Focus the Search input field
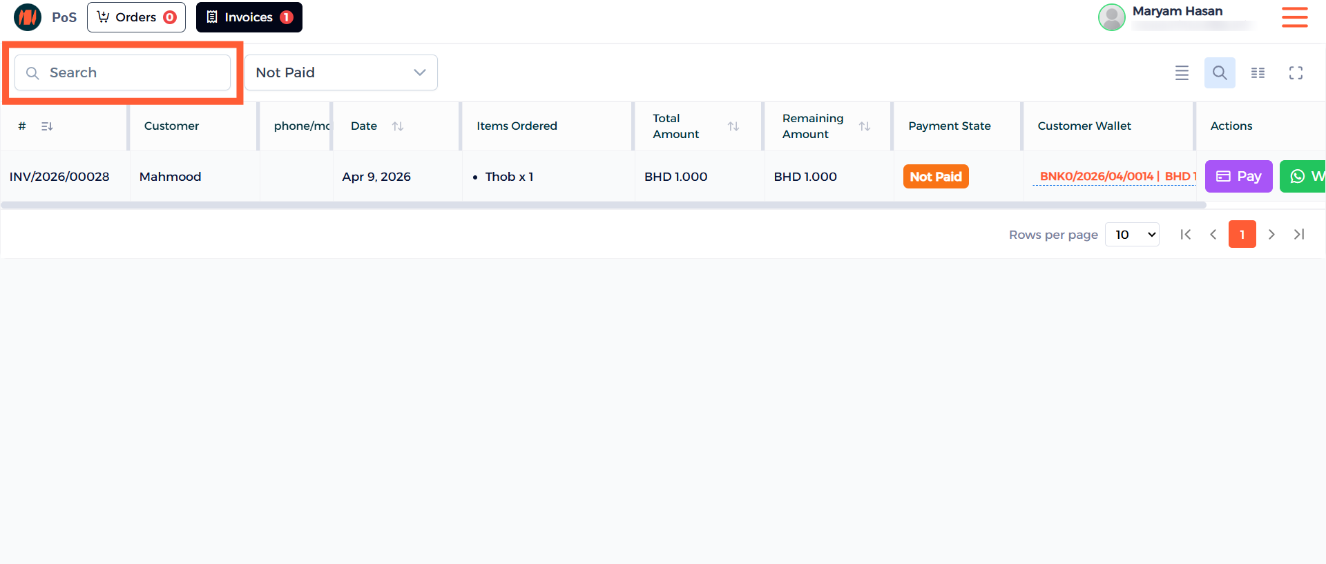 [131, 72]
